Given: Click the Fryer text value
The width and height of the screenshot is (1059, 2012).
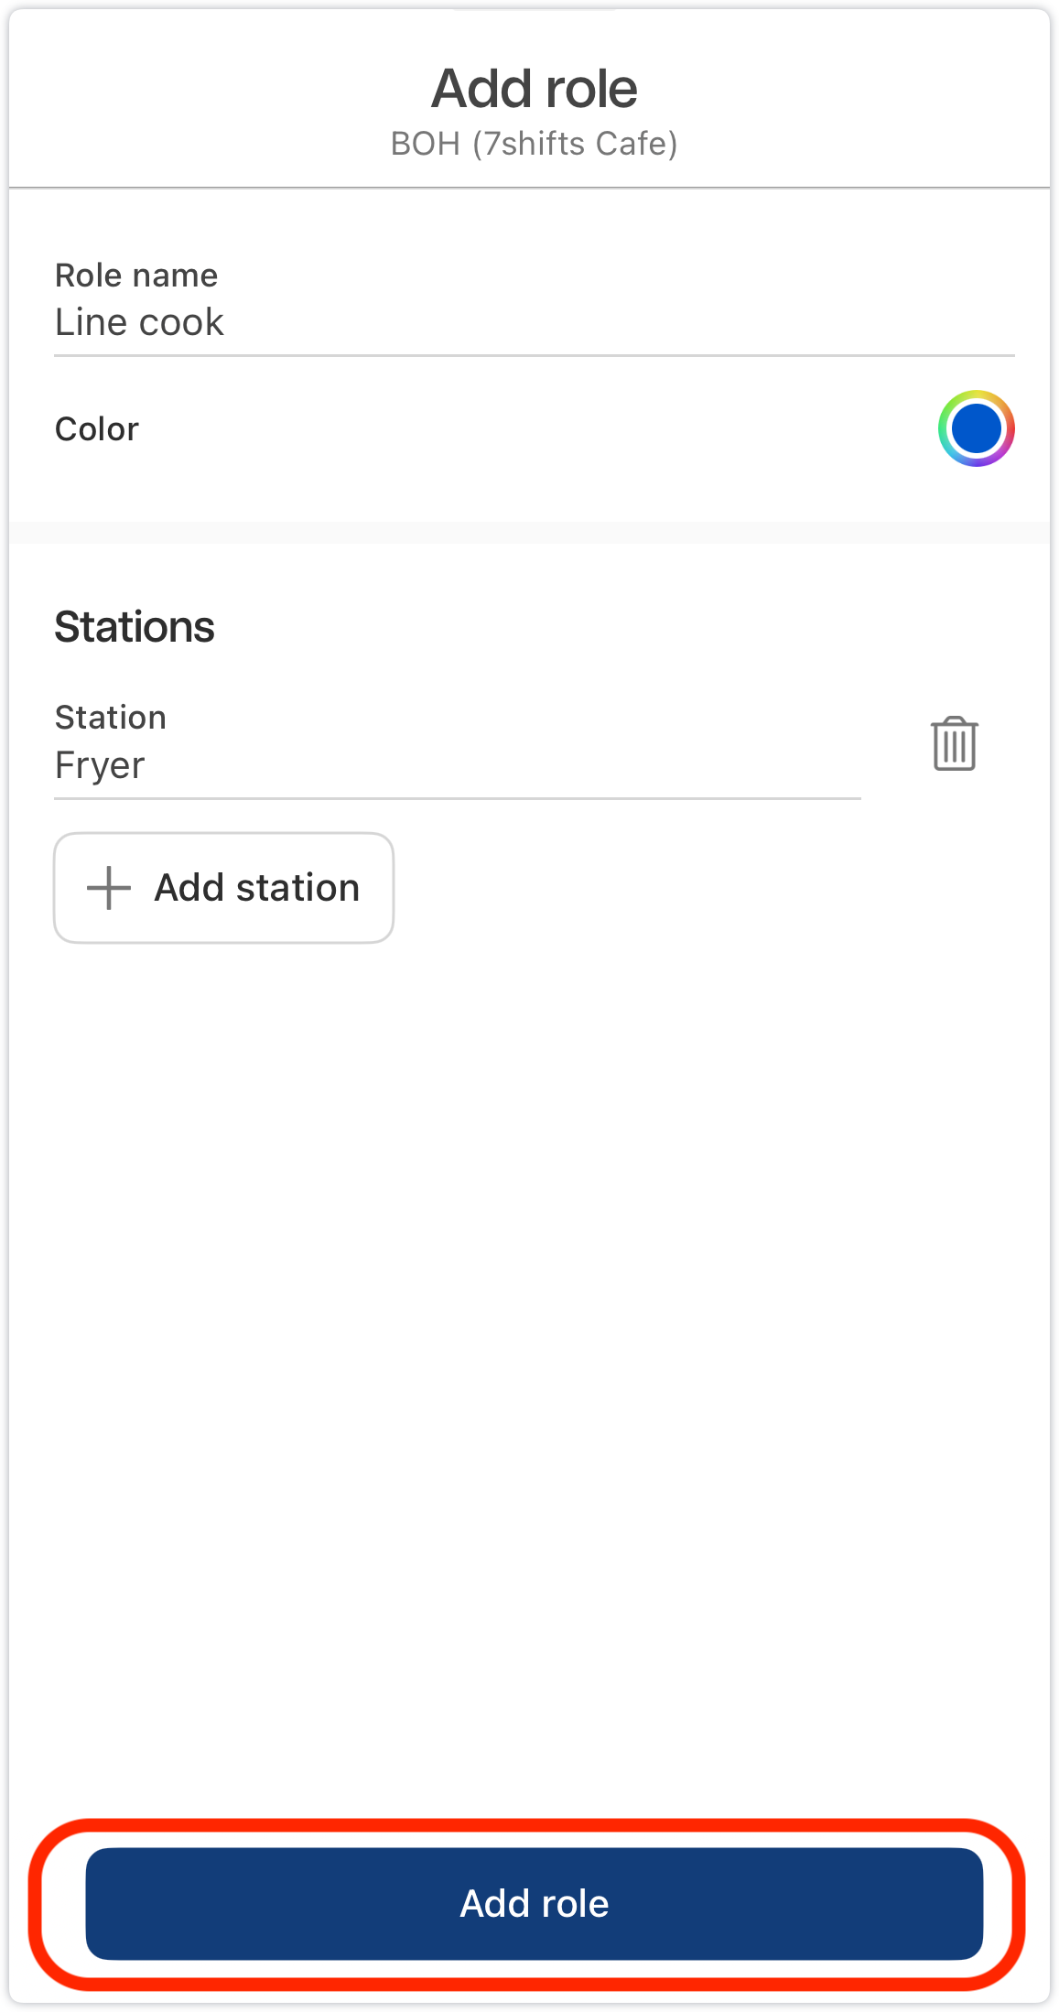Looking at the screenshot, I should coord(100,765).
